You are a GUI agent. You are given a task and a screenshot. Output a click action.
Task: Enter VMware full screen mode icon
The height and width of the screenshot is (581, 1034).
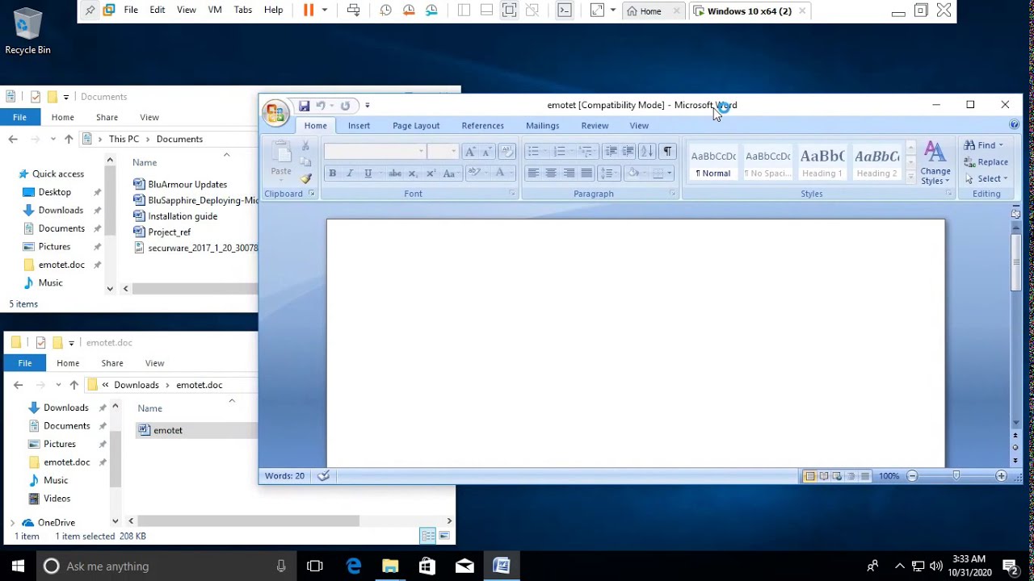point(509,10)
